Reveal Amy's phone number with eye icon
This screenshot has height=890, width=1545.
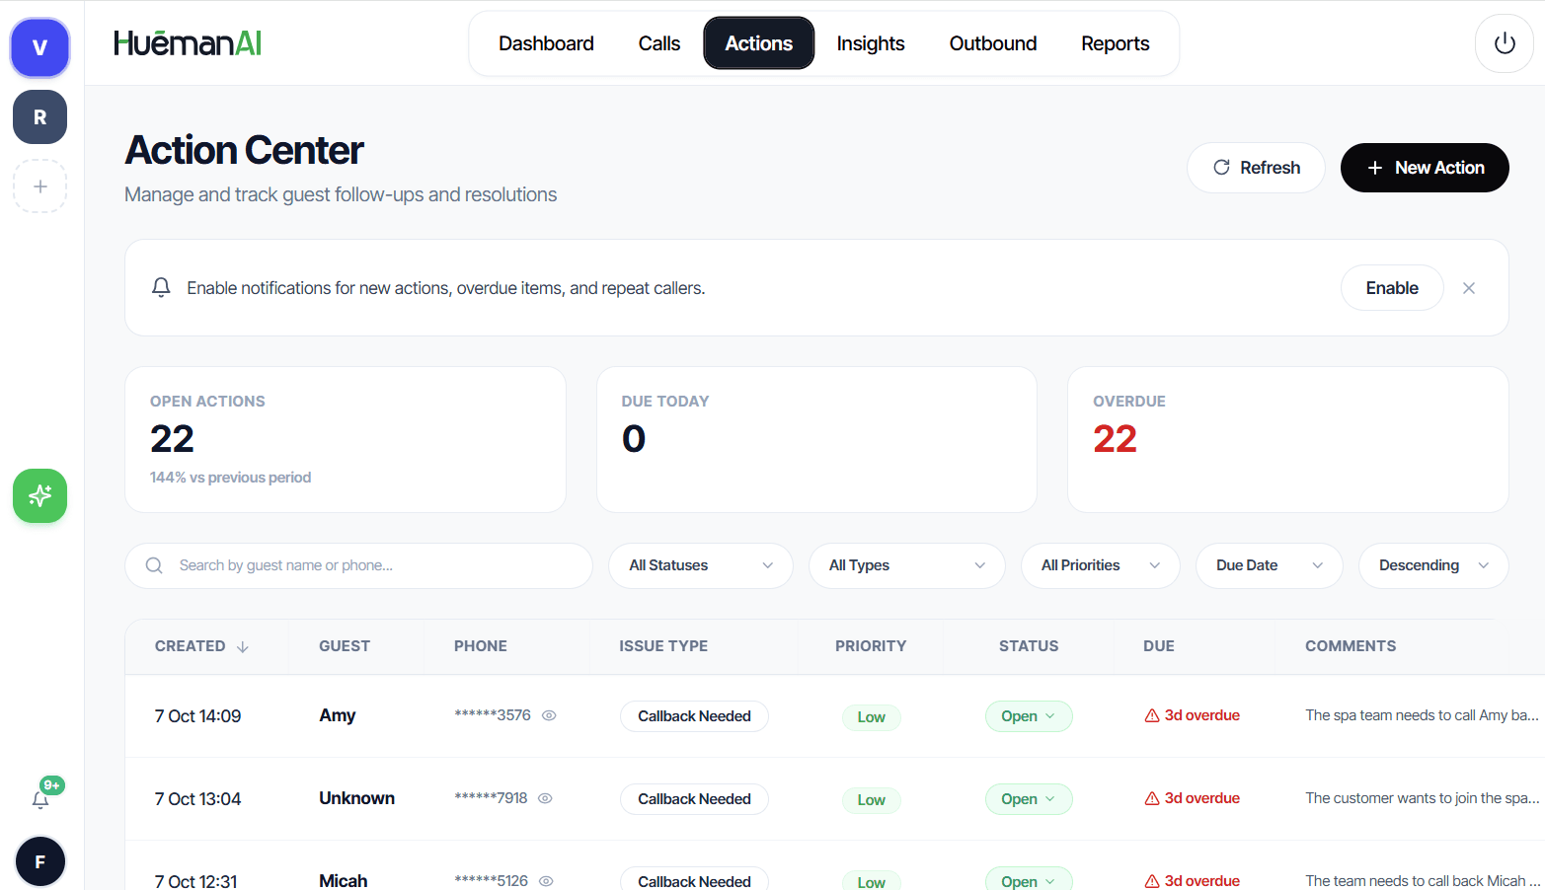[x=549, y=715]
